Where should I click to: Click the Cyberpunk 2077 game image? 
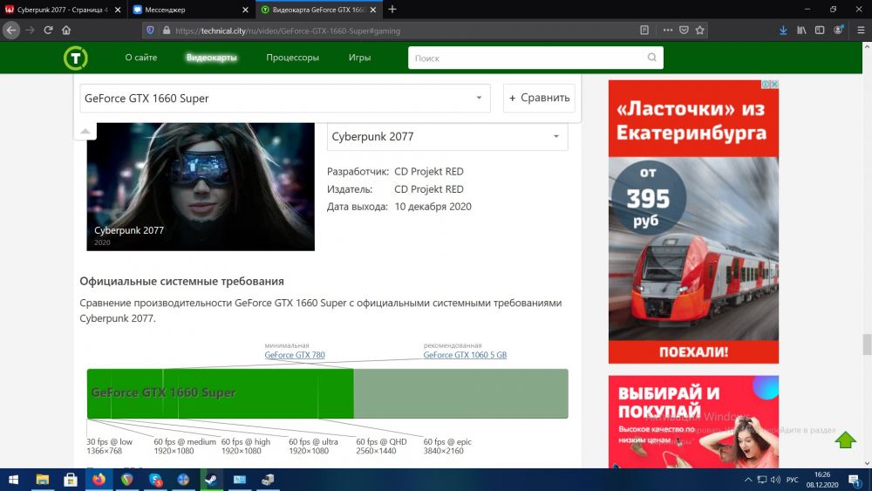(201, 187)
